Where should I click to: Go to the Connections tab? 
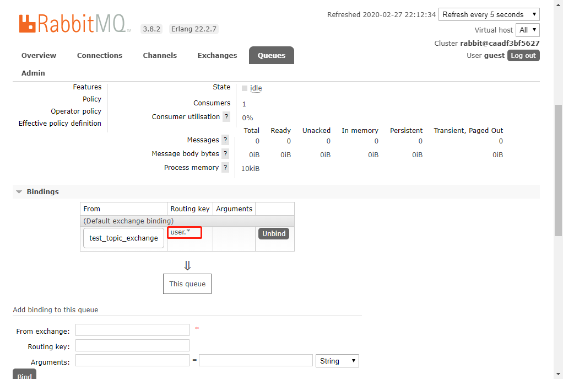100,55
